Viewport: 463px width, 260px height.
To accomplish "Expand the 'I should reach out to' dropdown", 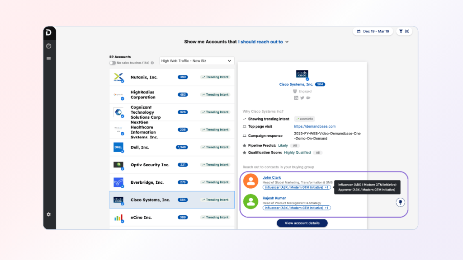I will tap(264, 42).
